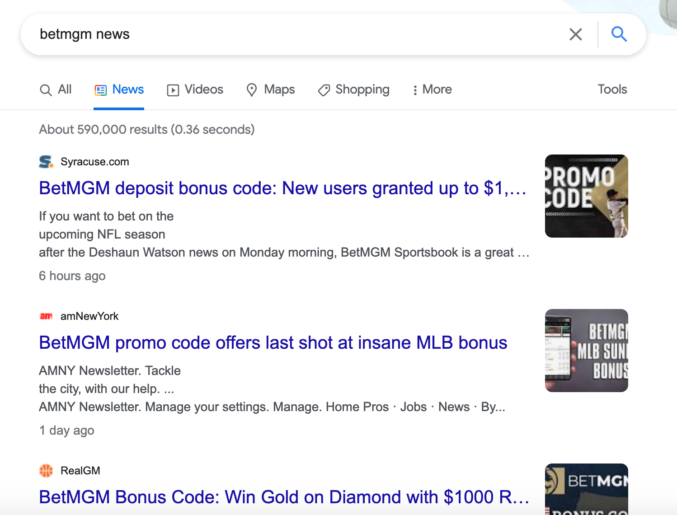The height and width of the screenshot is (515, 677).
Task: Open the Videos tab
Action: point(195,89)
